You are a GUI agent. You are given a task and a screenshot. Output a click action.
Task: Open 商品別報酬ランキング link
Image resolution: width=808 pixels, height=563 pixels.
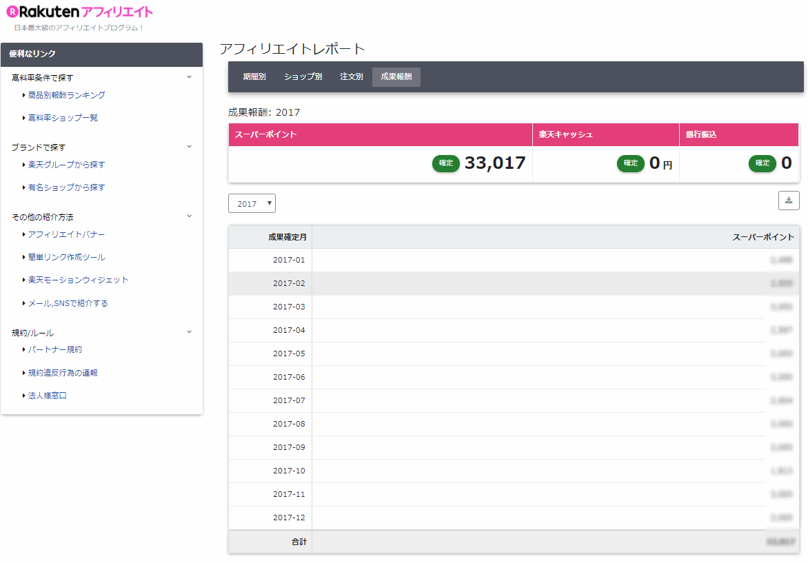click(66, 95)
